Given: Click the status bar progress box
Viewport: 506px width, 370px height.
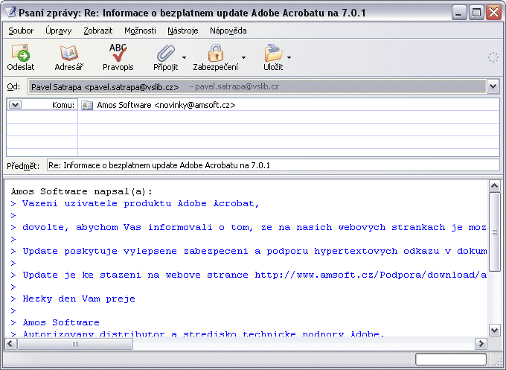Looking at the screenshot, I should click(x=451, y=359).
